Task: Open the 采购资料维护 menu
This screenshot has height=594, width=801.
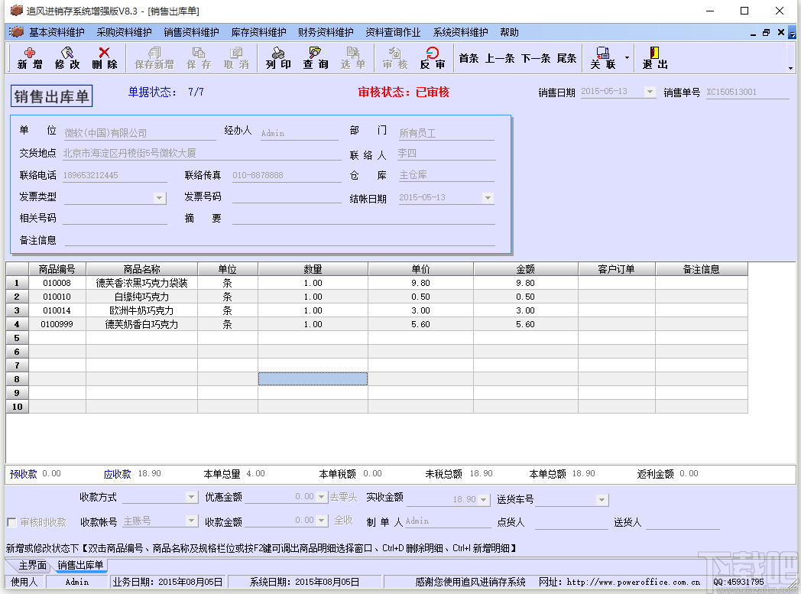Action: point(124,32)
